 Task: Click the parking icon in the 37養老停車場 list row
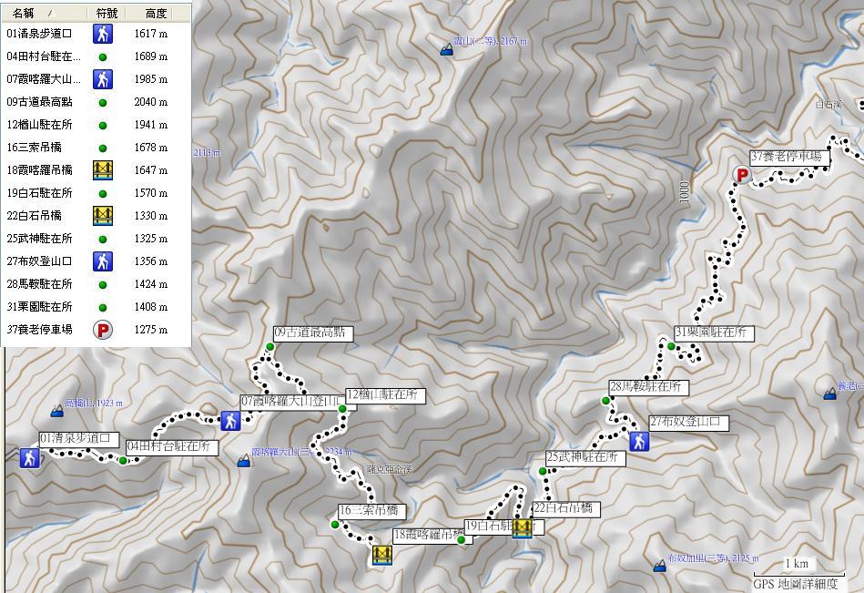tap(103, 330)
